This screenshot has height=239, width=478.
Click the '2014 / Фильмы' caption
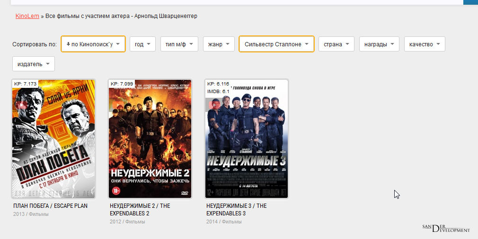click(224, 222)
